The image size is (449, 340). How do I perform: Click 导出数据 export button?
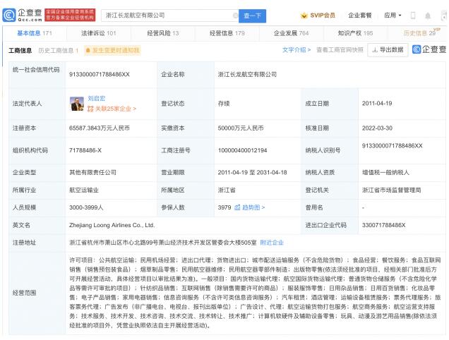[x=388, y=50]
